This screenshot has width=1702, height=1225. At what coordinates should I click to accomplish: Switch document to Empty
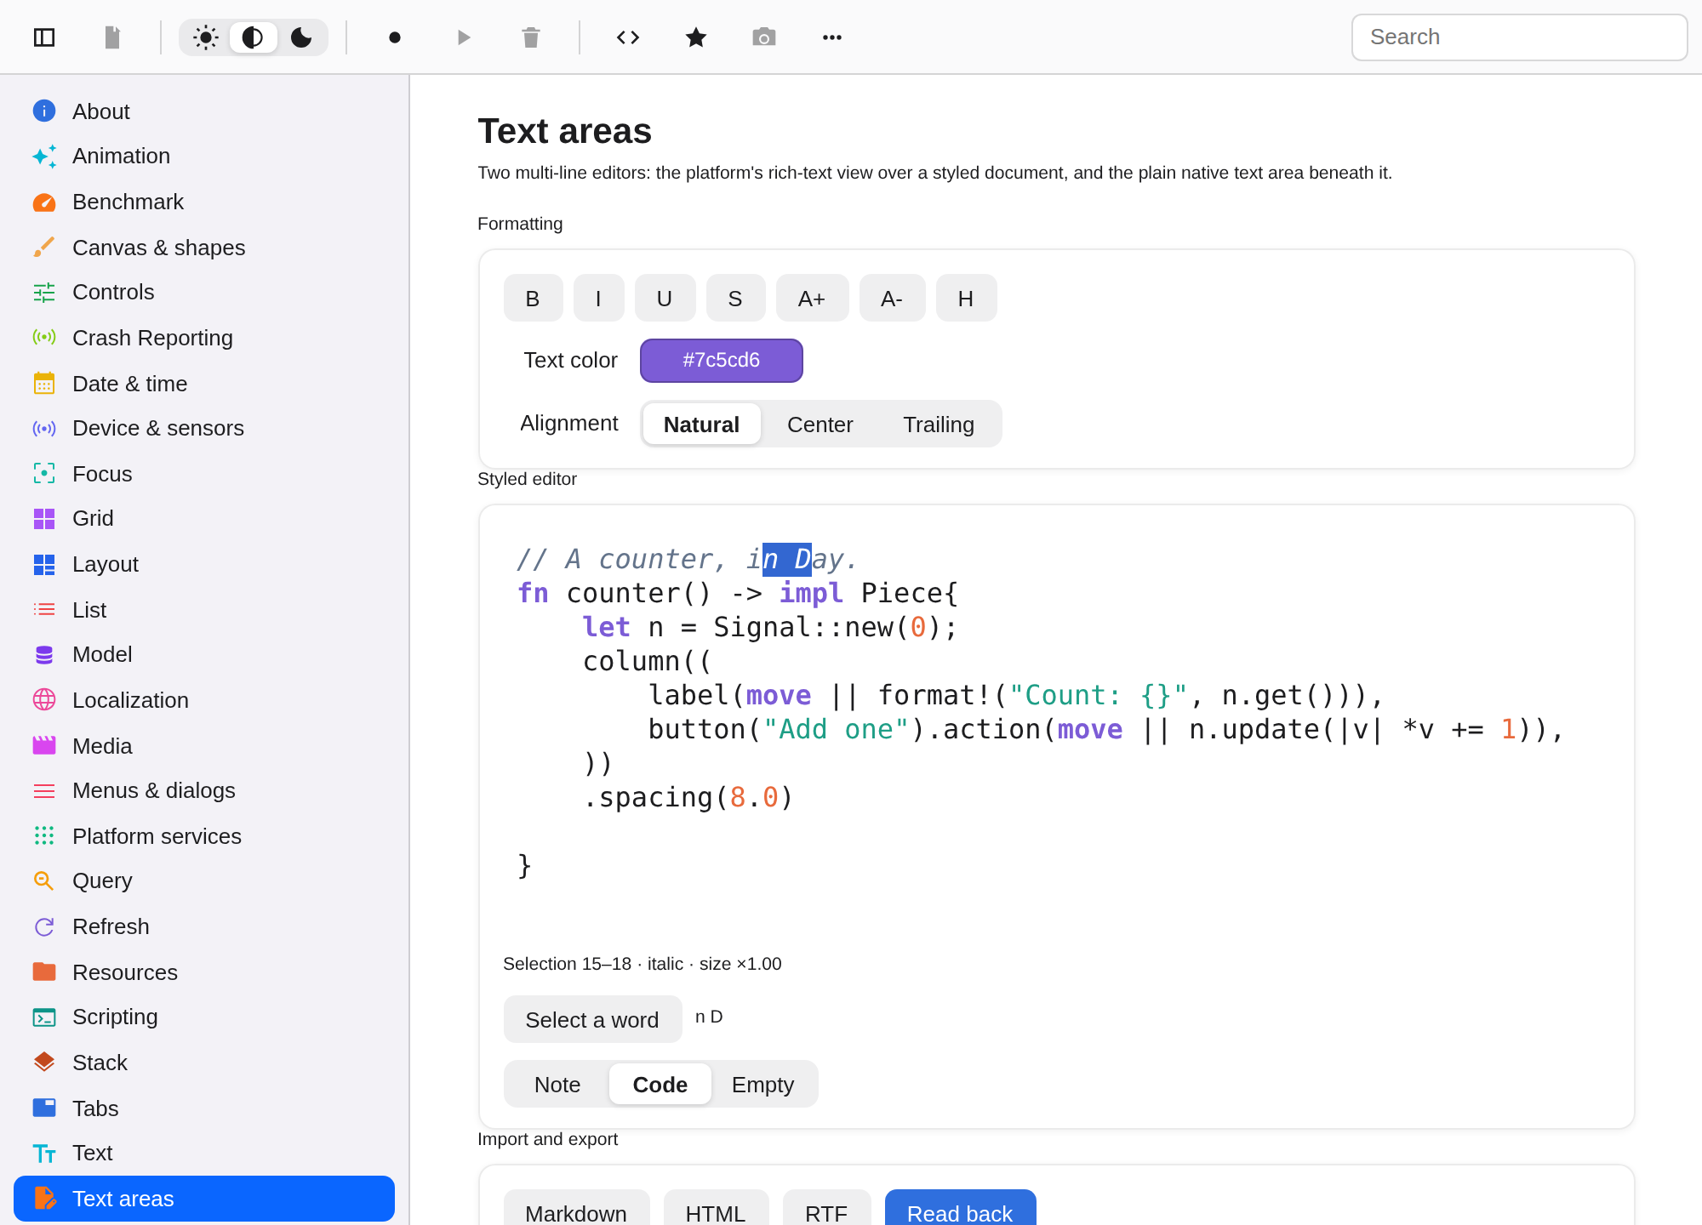[762, 1085]
